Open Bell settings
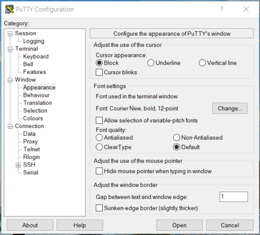260x235 pixels. click(28, 64)
